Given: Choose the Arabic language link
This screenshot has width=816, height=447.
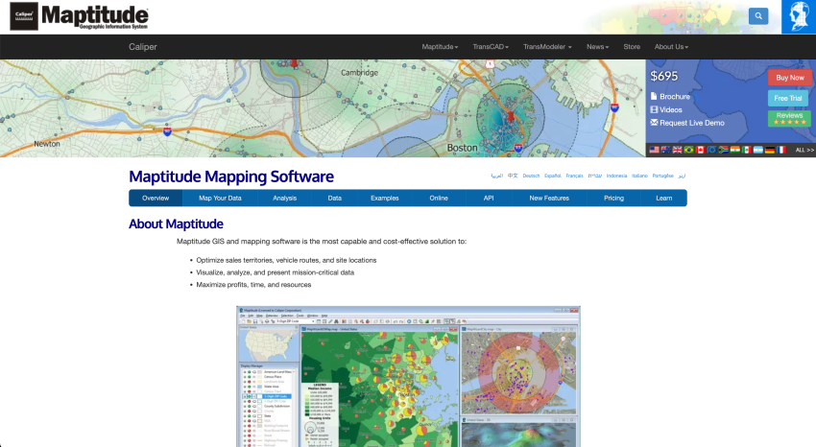Looking at the screenshot, I should click(496, 176).
